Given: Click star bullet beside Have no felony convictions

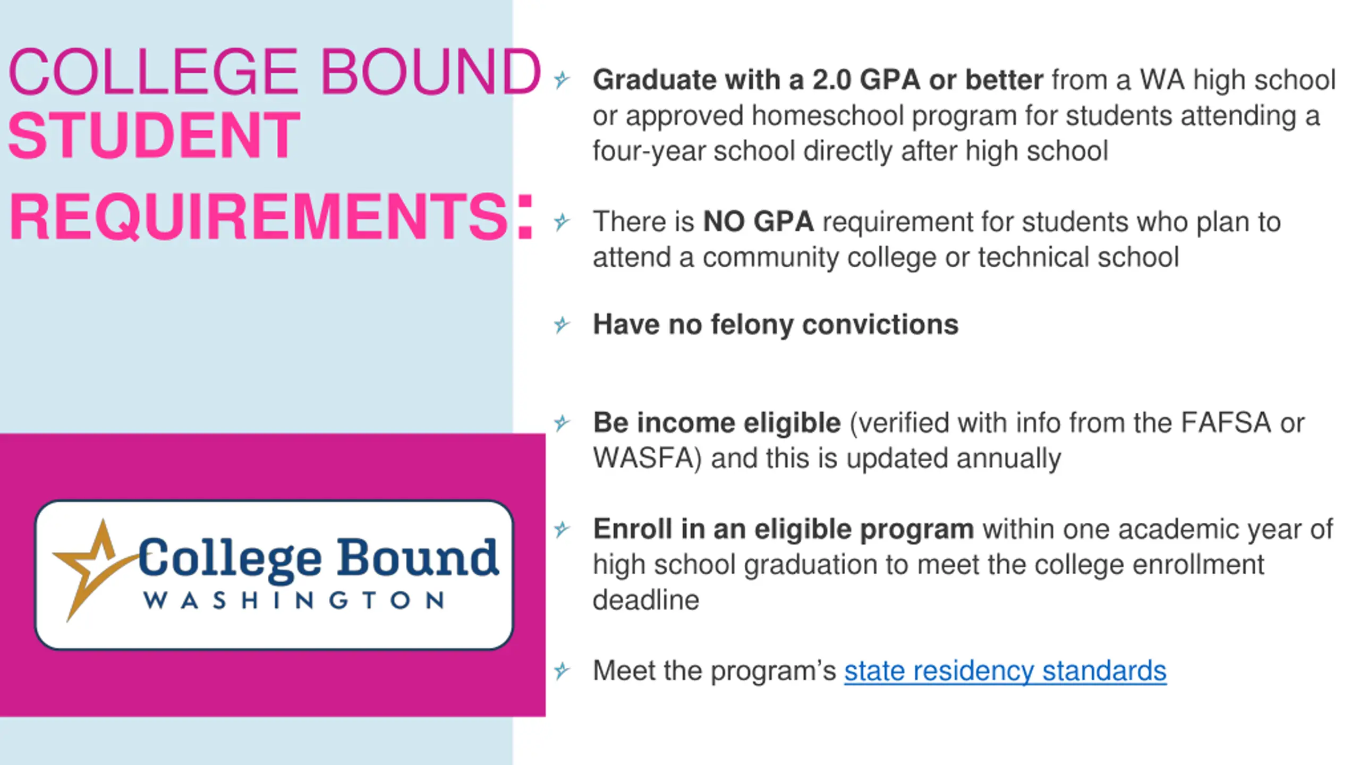Looking at the screenshot, I should 562,325.
